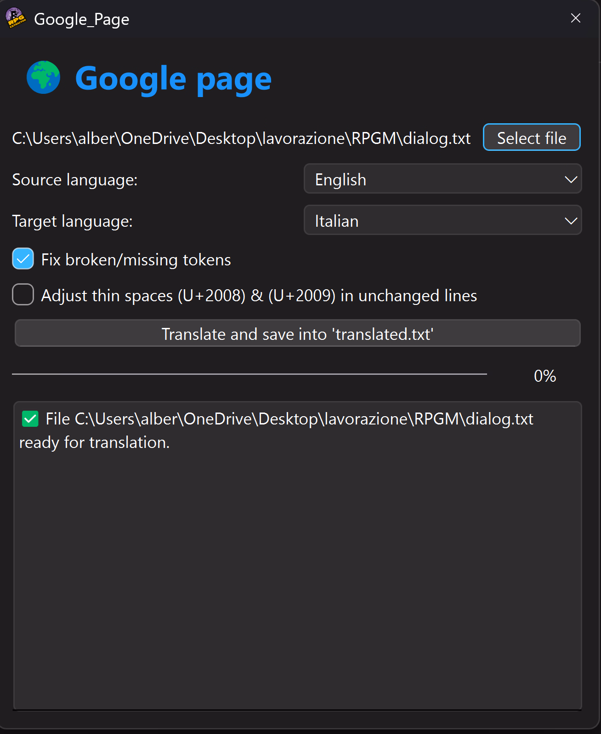
Task: Close the Google_Page window
Action: tap(575, 18)
